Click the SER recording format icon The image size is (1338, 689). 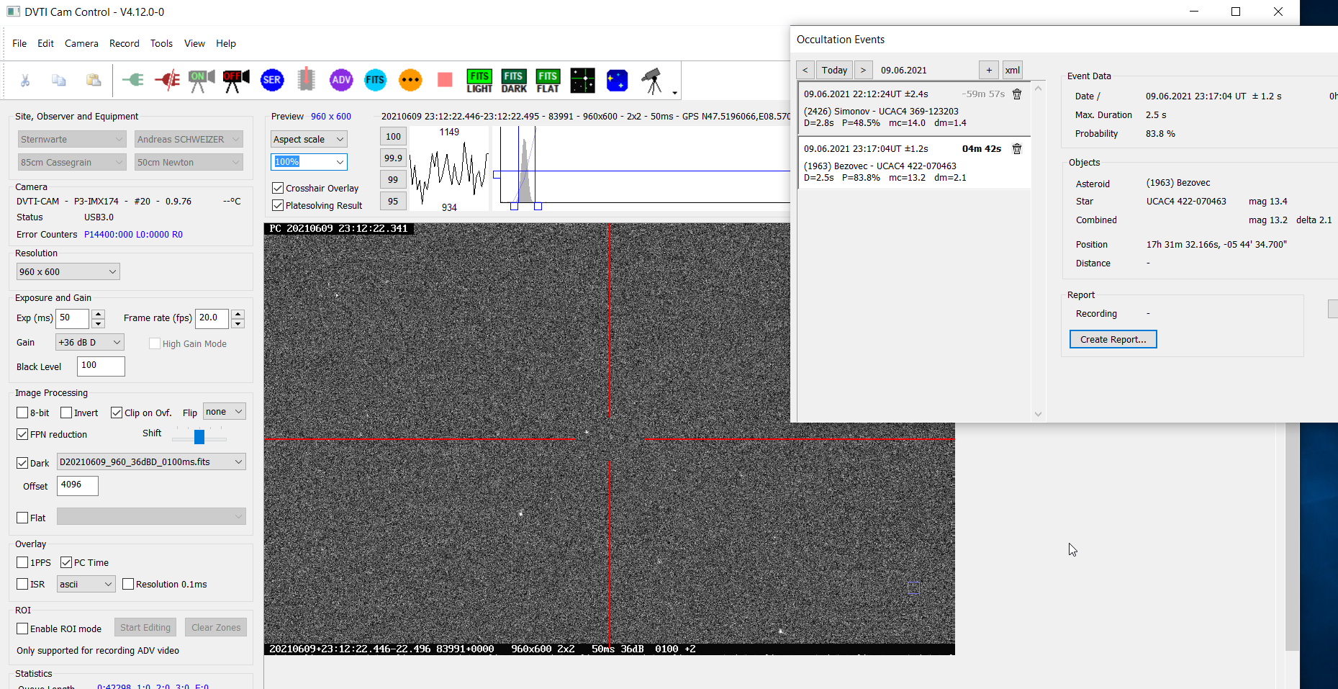(x=272, y=81)
